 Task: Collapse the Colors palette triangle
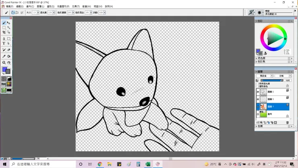[257, 21]
